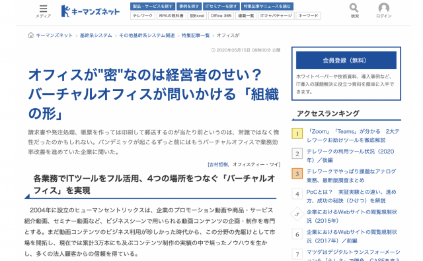Click the 会員登録（無料） button
Viewport: 423px width, 261px height.
pos(346,60)
